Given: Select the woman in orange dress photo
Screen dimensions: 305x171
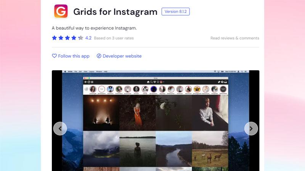Looking at the screenshot, I should coord(137,112).
